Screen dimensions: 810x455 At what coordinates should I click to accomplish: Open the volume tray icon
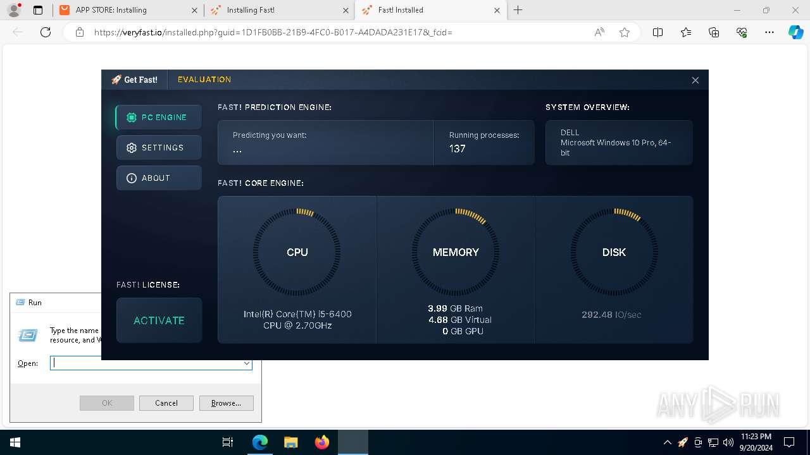[728, 442]
